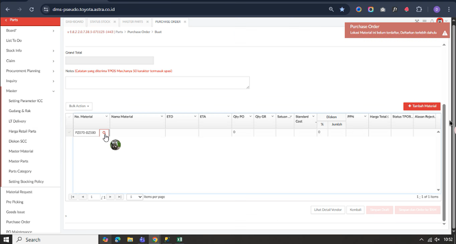Switch to the Master Parts tab

(x=133, y=22)
